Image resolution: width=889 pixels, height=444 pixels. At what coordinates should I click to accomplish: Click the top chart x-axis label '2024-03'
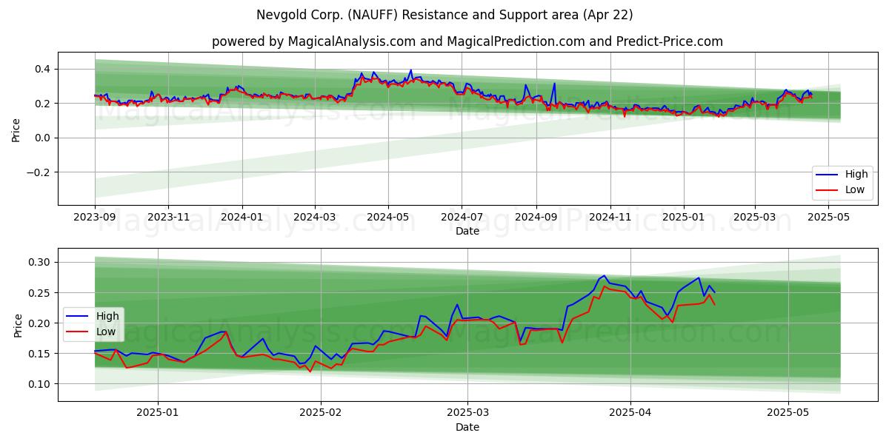click(315, 218)
